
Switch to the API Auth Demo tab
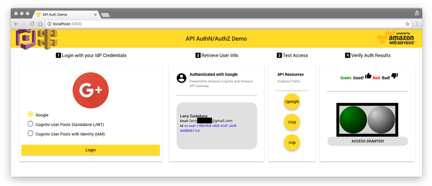(66, 14)
